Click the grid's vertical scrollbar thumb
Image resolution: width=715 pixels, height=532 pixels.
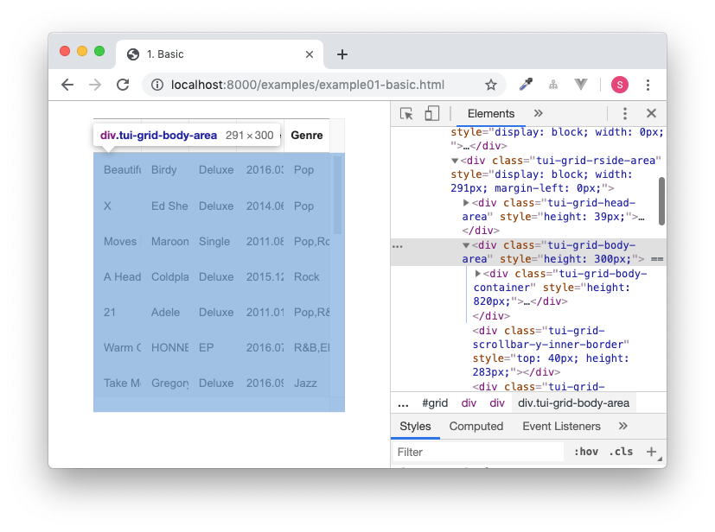click(337, 194)
